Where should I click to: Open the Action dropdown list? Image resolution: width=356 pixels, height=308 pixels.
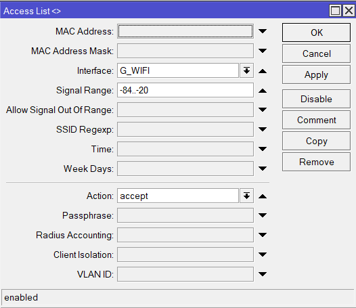pos(246,196)
